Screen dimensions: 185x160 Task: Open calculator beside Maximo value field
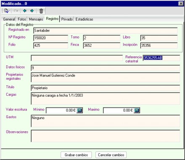137,110
